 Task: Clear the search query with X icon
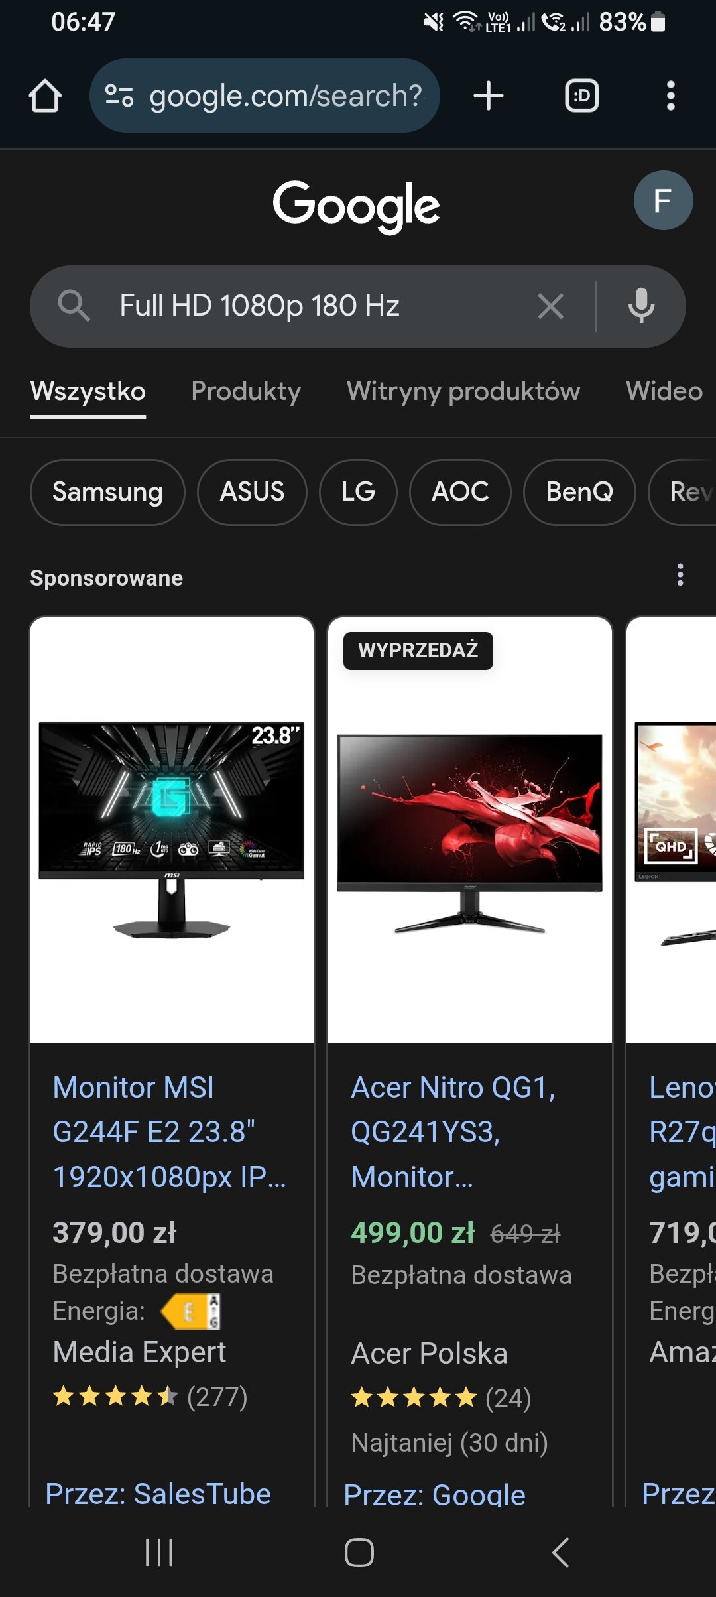pyautogui.click(x=550, y=306)
